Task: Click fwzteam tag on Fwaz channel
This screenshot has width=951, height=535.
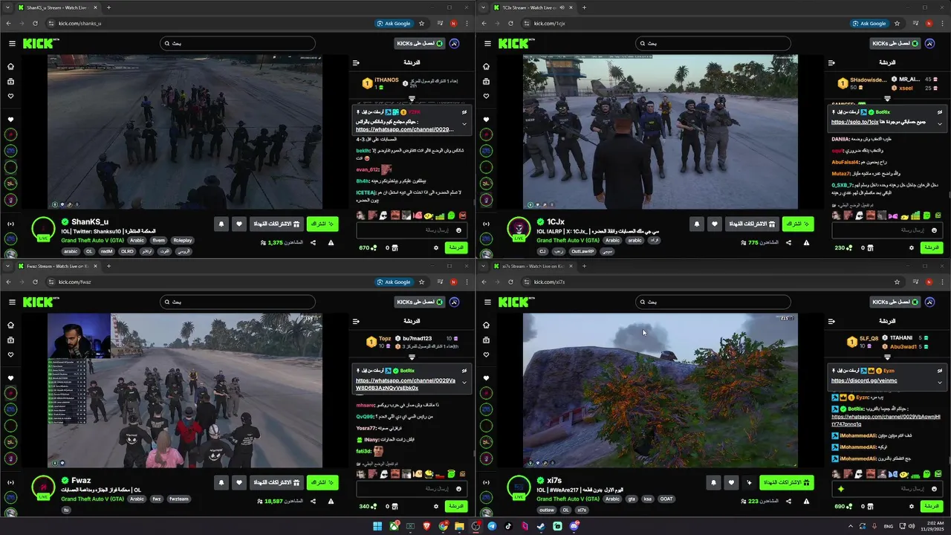Action: (x=178, y=499)
